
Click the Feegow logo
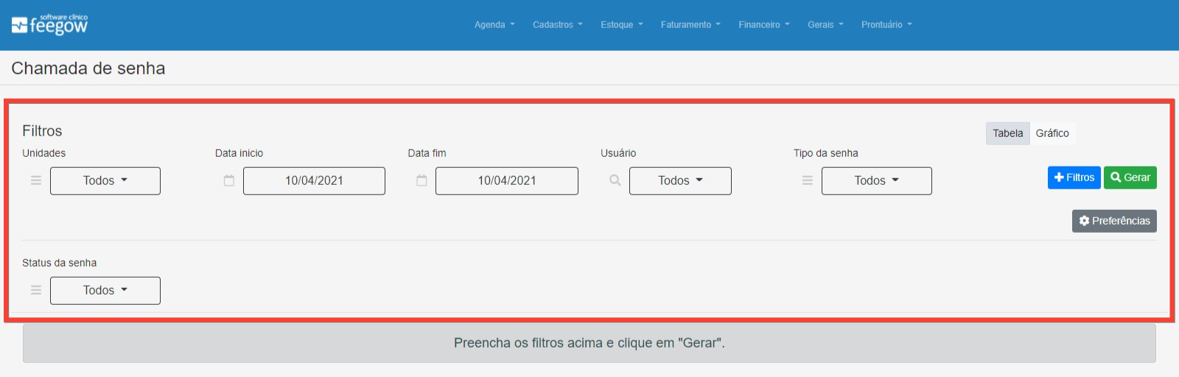[49, 24]
